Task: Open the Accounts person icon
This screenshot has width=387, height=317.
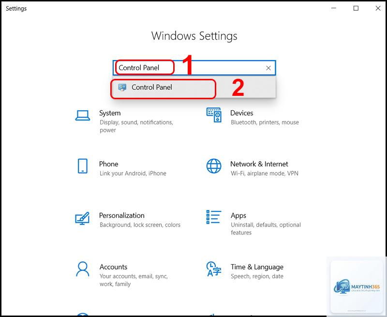Action: point(82,269)
